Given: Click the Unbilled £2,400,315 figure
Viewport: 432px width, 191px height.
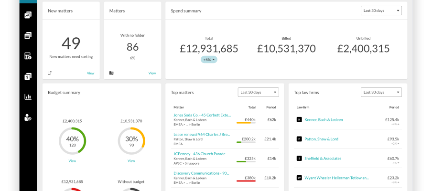Looking at the screenshot, I should click(363, 49).
